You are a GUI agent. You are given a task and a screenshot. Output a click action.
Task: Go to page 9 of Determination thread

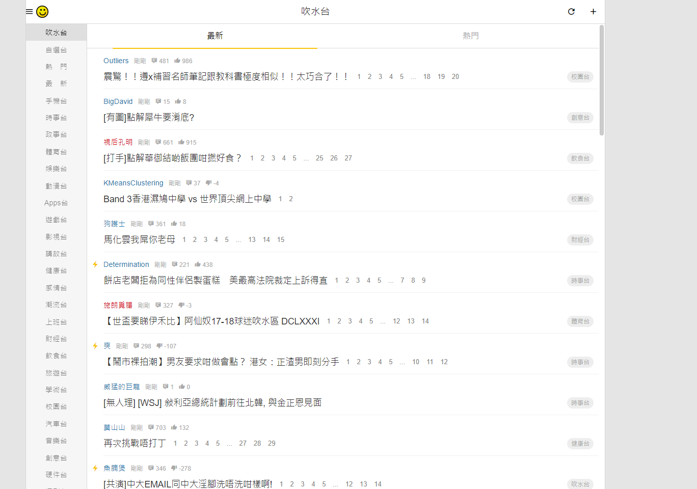(x=424, y=280)
